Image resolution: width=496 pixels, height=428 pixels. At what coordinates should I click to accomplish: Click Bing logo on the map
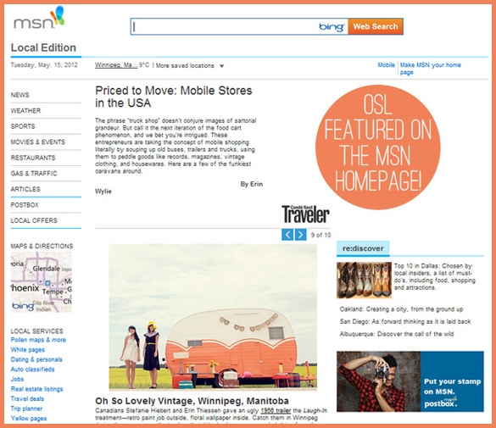23,306
